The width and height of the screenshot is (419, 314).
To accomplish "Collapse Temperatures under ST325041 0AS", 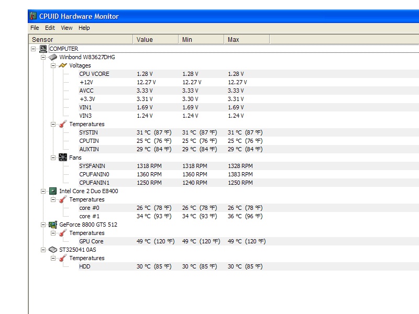I will (x=53, y=258).
